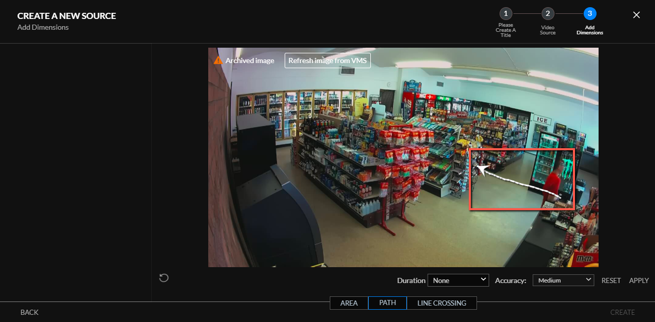Select the PATH tab
This screenshot has width=655, height=322.
387,303
